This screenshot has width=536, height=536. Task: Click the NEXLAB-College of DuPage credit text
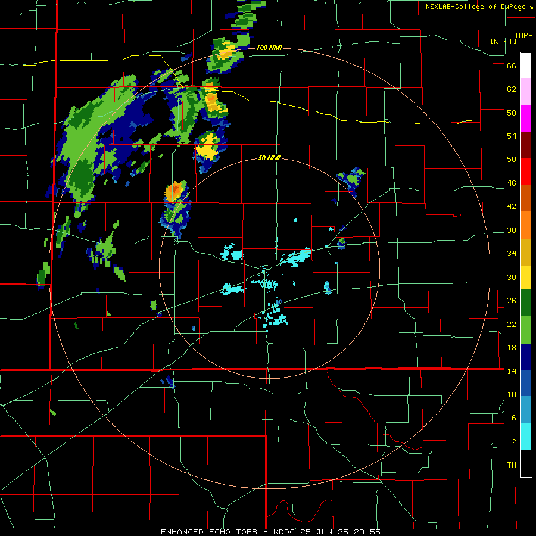pyautogui.click(x=479, y=7)
